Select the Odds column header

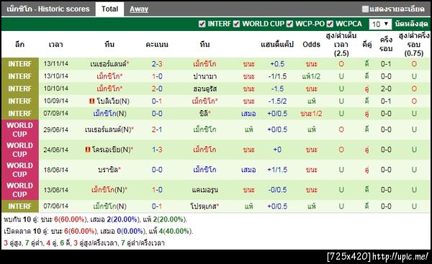(x=311, y=45)
